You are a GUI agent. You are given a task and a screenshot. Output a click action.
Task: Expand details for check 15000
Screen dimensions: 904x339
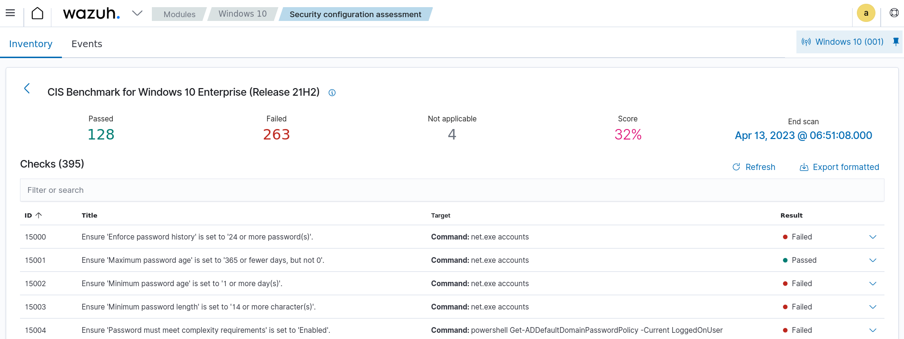click(873, 237)
